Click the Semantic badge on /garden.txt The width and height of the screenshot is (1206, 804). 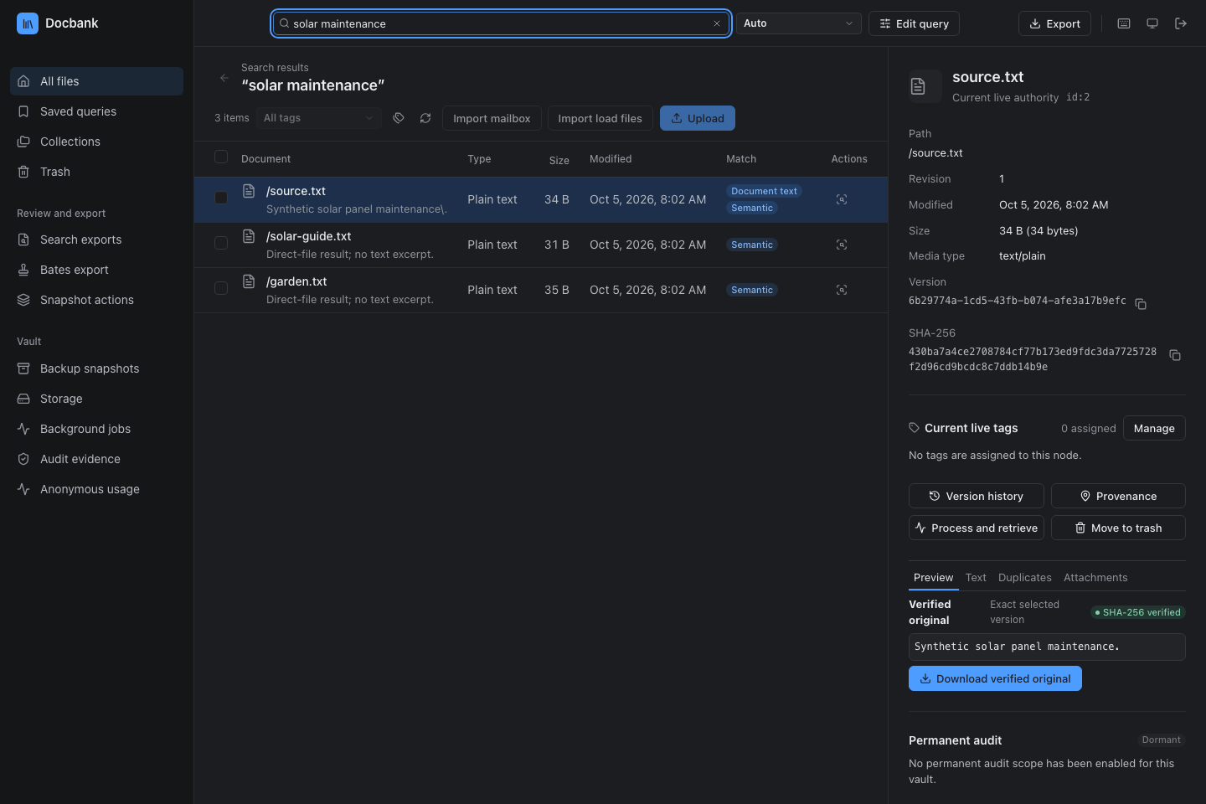click(x=752, y=290)
